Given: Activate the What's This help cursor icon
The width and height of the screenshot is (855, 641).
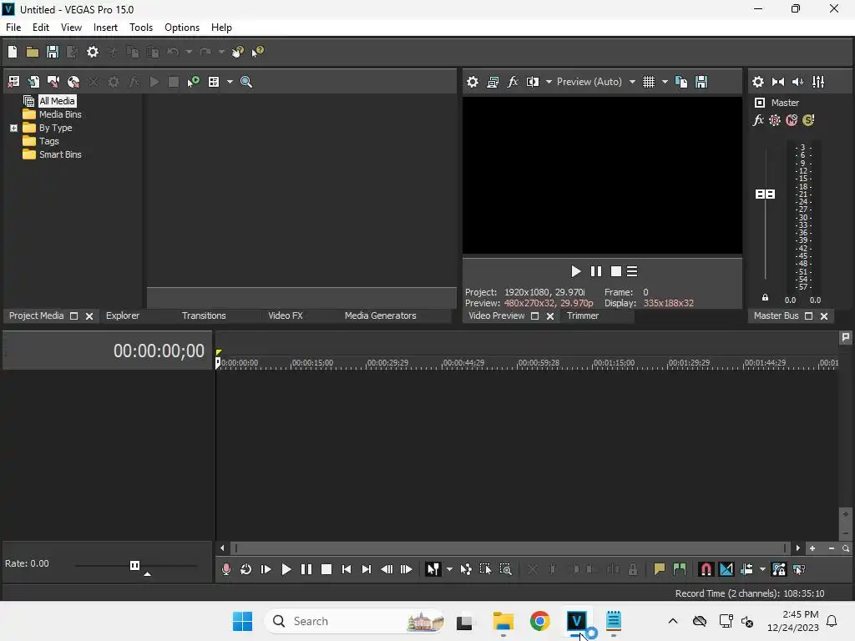Looking at the screenshot, I should click(x=257, y=52).
